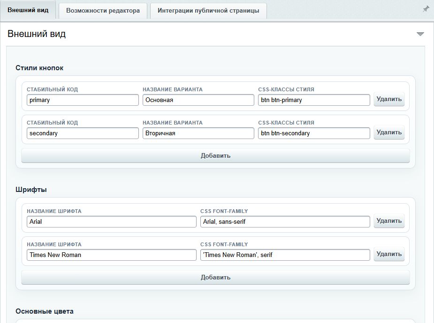Click the Шрифты section heading

[x=31, y=190]
